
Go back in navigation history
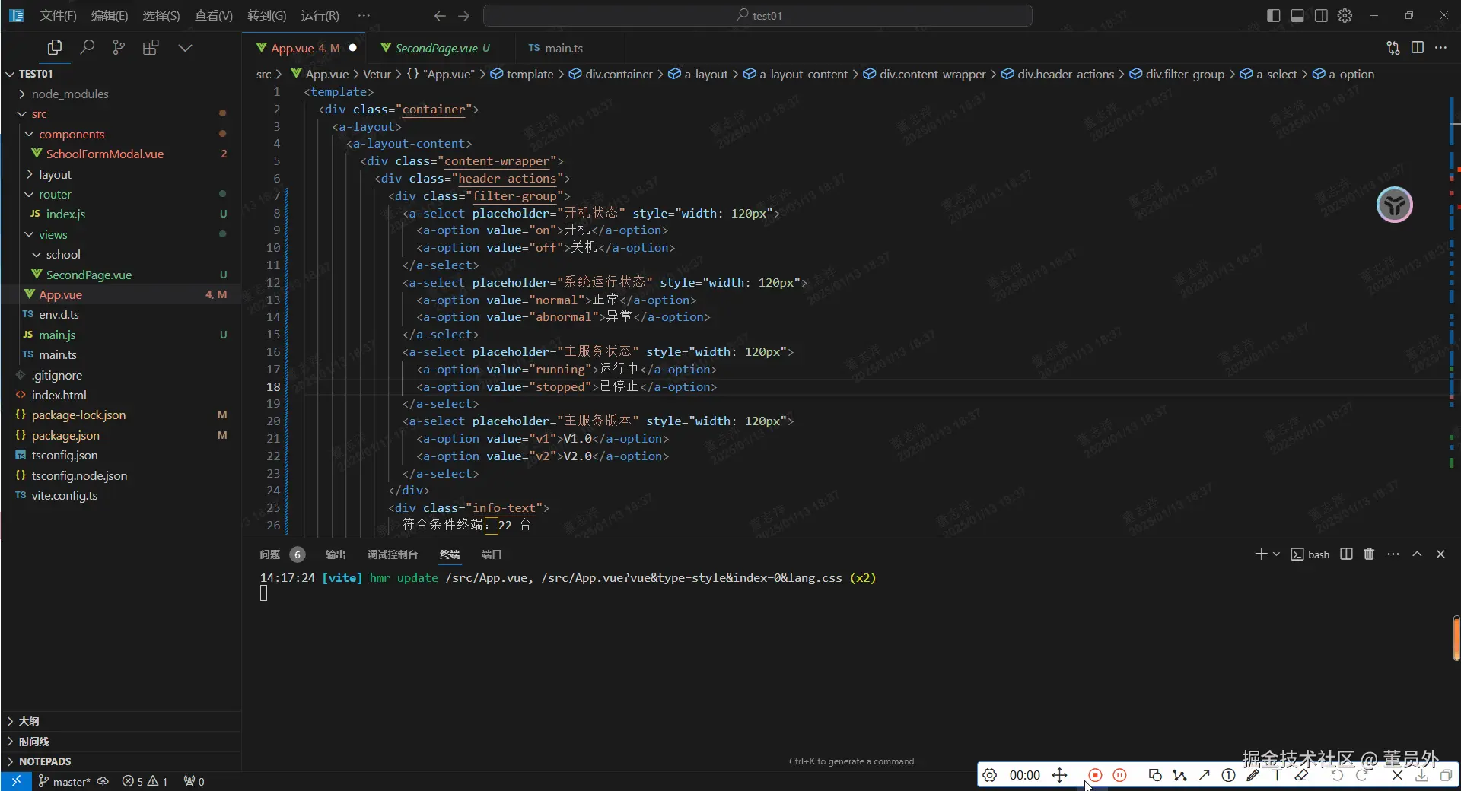pyautogui.click(x=439, y=15)
